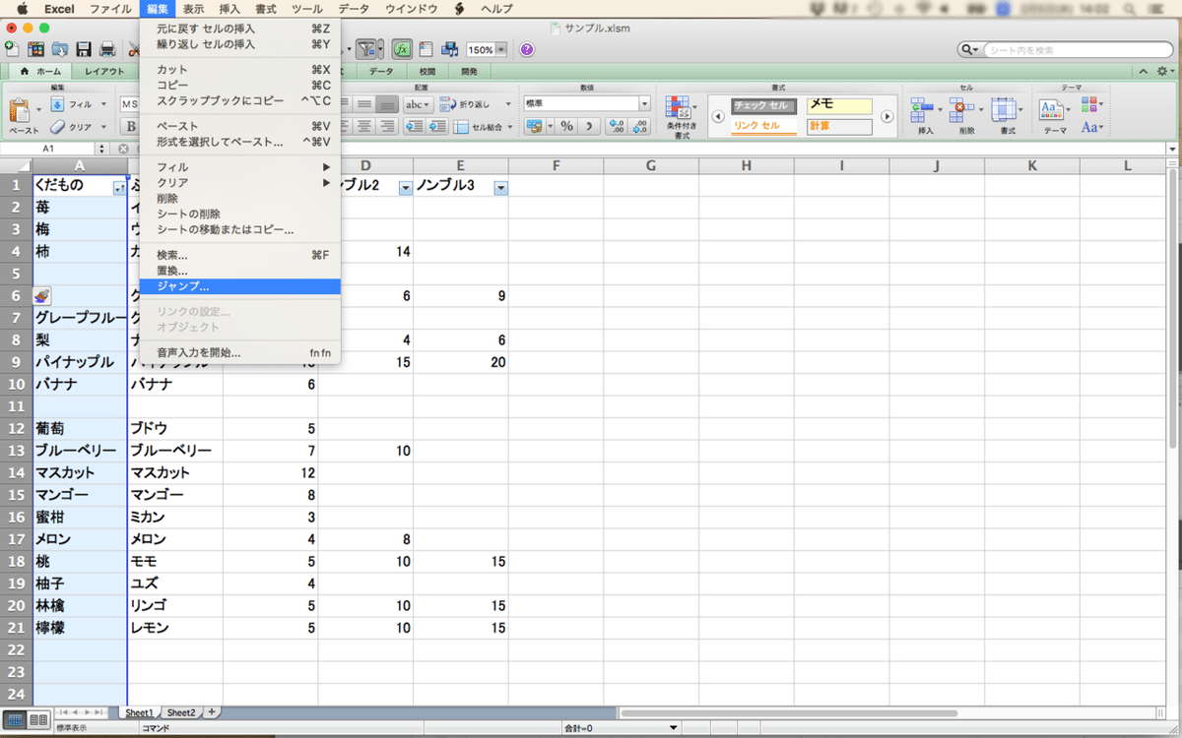The width and height of the screenshot is (1182, 738).
Task: Toggle middle vertical alignment
Action: pos(364,103)
